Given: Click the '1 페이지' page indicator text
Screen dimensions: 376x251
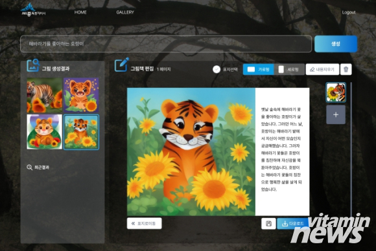Looking at the screenshot, I should 163,69.
